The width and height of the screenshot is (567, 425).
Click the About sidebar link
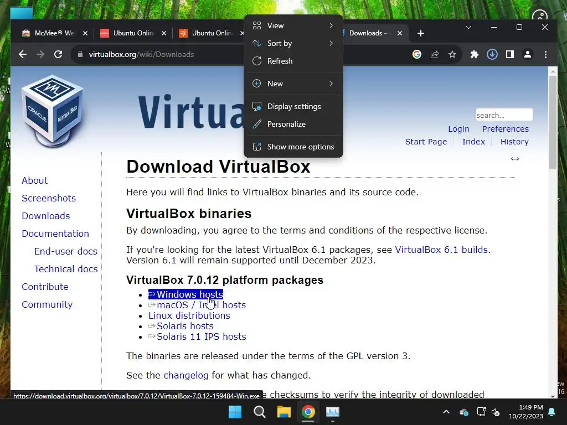point(34,180)
